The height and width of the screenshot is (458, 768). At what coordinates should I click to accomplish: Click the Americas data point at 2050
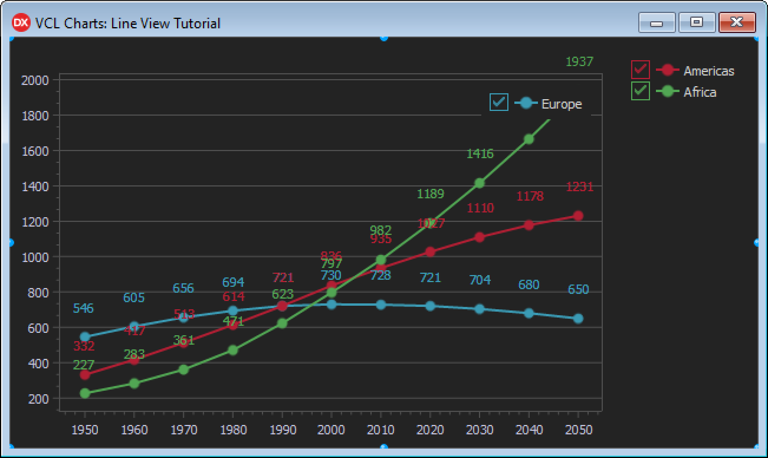click(578, 216)
